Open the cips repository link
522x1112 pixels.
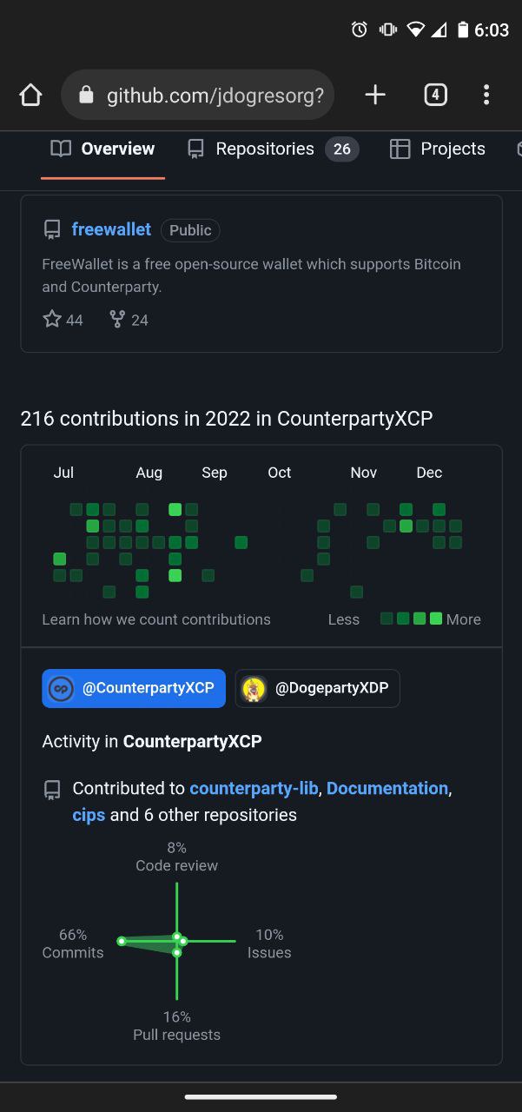coord(89,815)
